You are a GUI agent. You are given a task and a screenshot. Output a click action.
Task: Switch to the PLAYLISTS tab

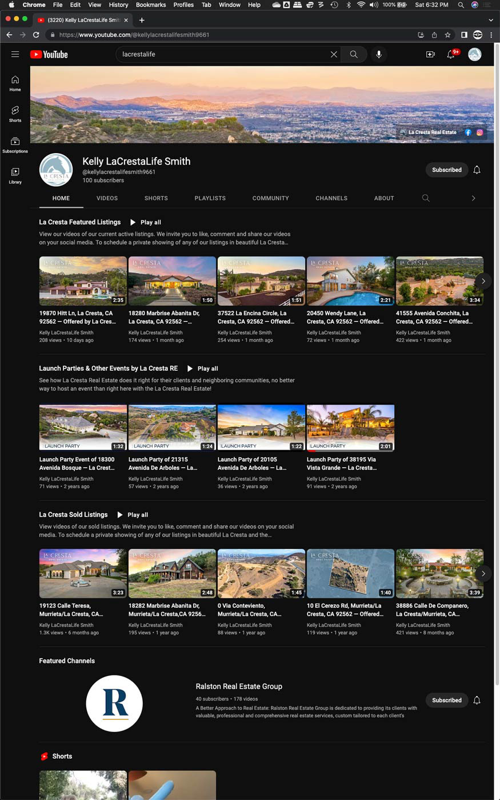[210, 198]
